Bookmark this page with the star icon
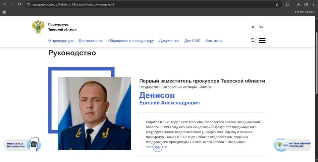 click(x=277, y=4)
